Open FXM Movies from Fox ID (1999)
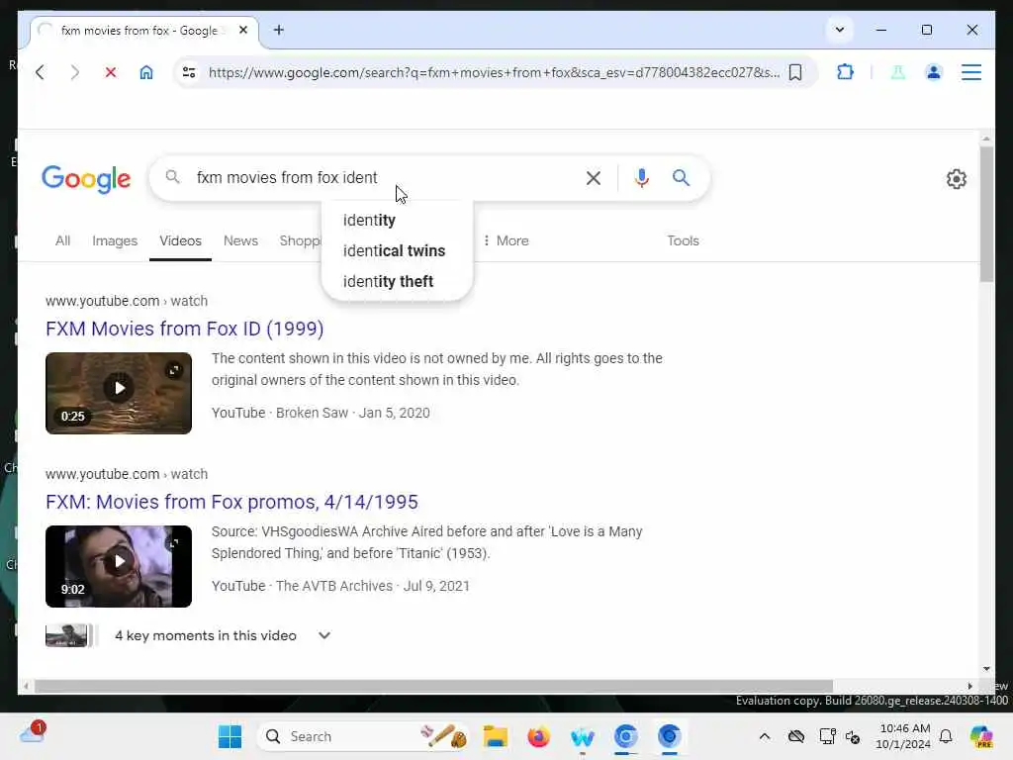Screen dimensions: 1013x760 pyautogui.click(x=184, y=329)
